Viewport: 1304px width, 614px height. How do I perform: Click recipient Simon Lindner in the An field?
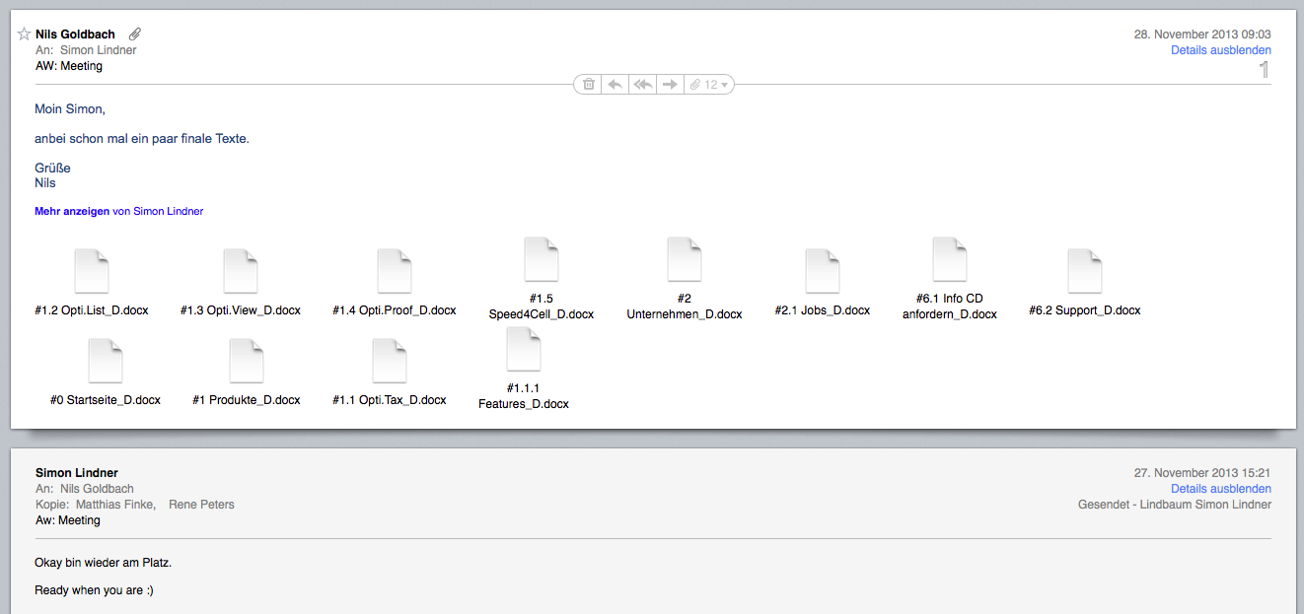[x=99, y=50]
